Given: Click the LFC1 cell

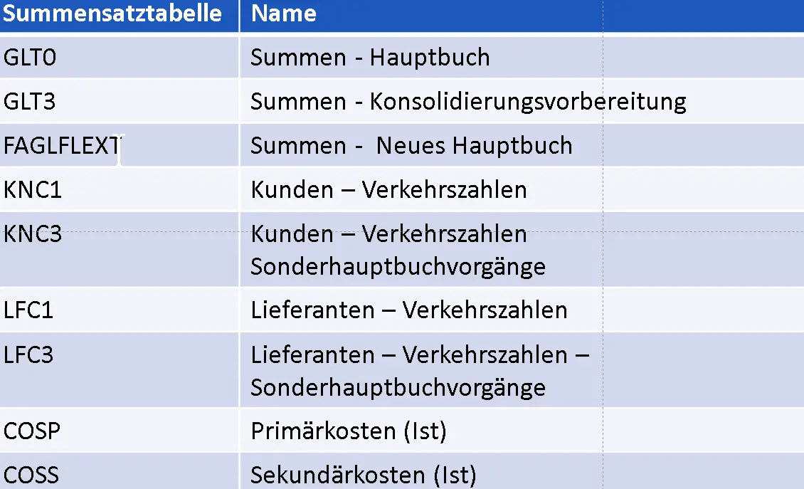Looking at the screenshot, I should [29, 310].
